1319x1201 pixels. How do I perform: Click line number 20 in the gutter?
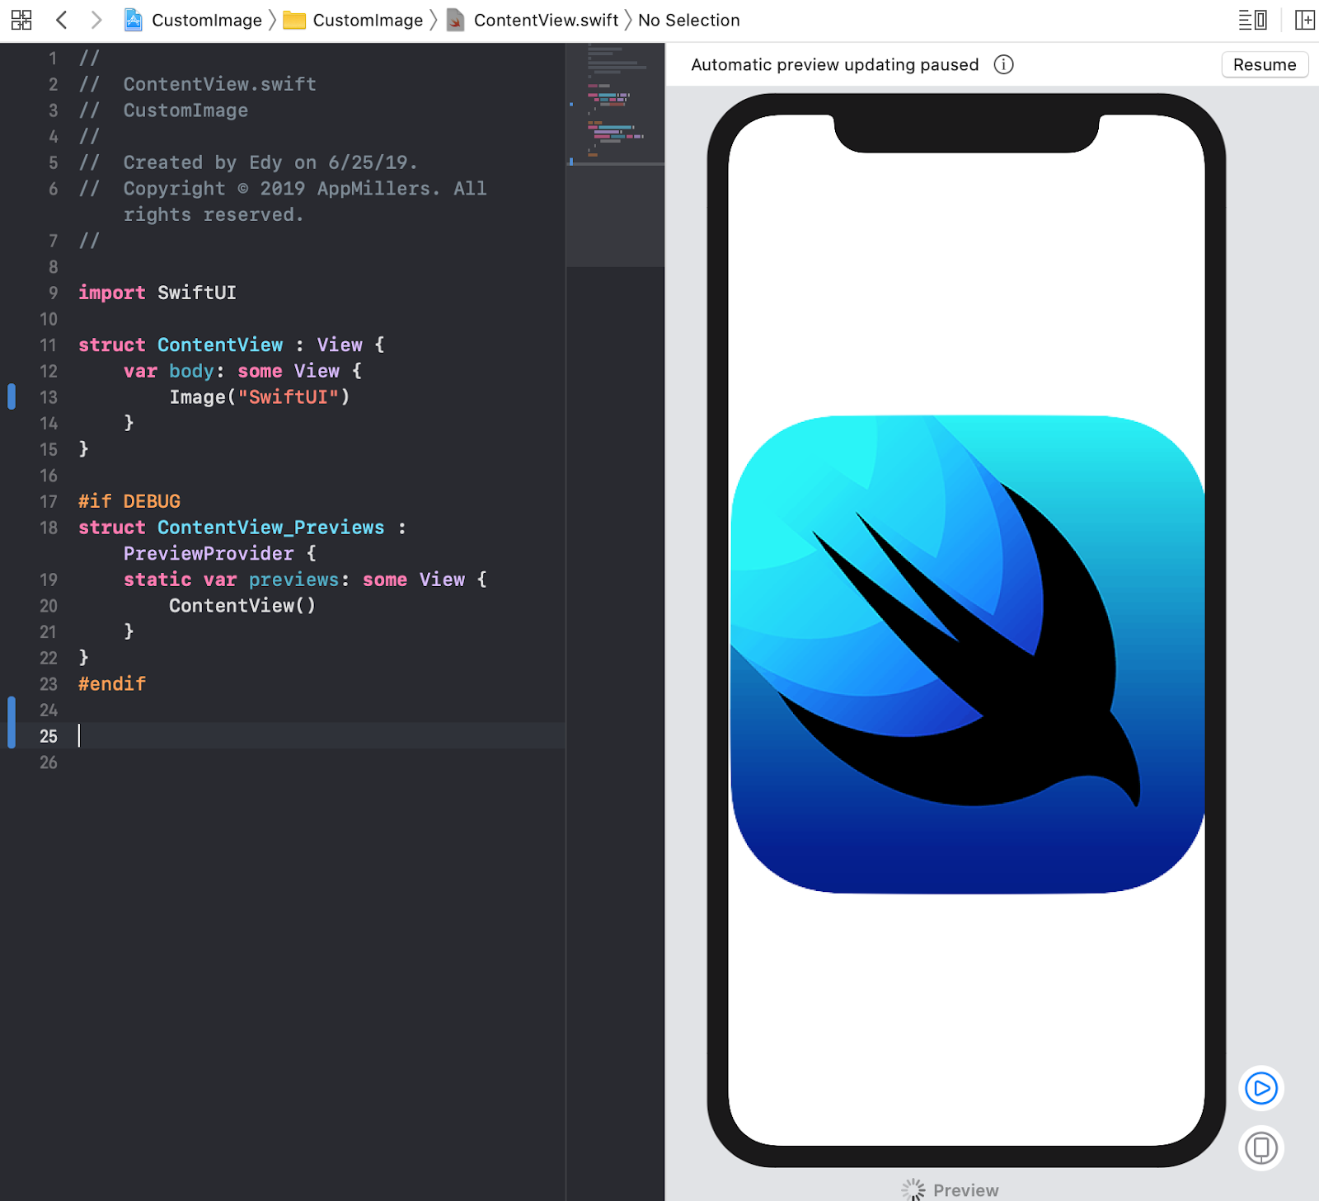coord(49,606)
